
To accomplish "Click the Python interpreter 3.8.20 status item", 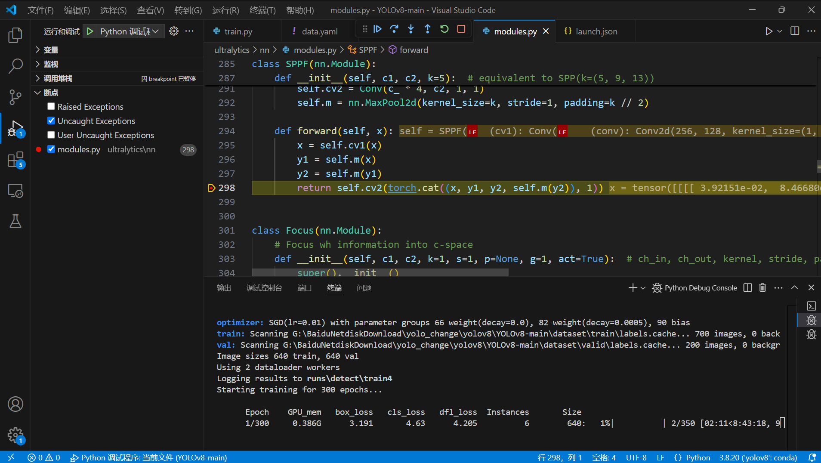I will point(758,457).
